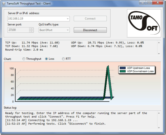Click the 'Server IP or IPv6 address:' label
The height and width of the screenshot is (135, 166).
coord(23,13)
